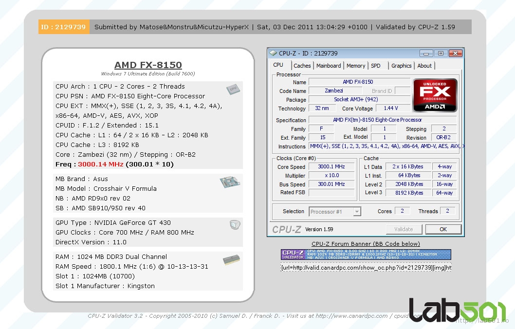Viewport: 515px width, 329px height.
Task: Click the CPU chip icon
Action: (233, 89)
